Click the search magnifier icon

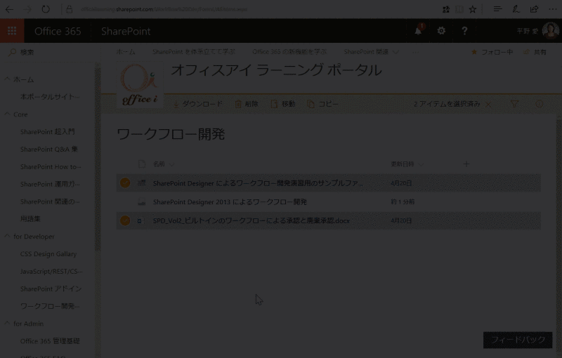click(12, 52)
